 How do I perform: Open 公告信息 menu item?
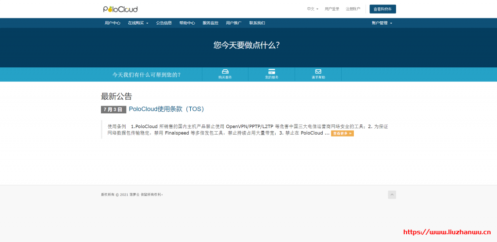(x=164, y=23)
